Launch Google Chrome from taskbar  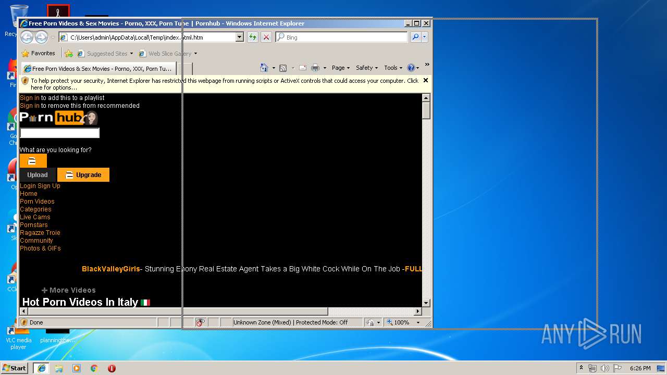pyautogui.click(x=94, y=368)
